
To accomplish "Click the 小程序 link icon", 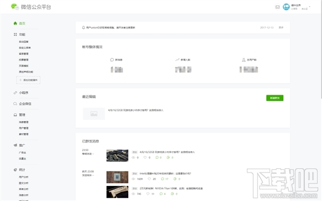I will pos(15,93).
